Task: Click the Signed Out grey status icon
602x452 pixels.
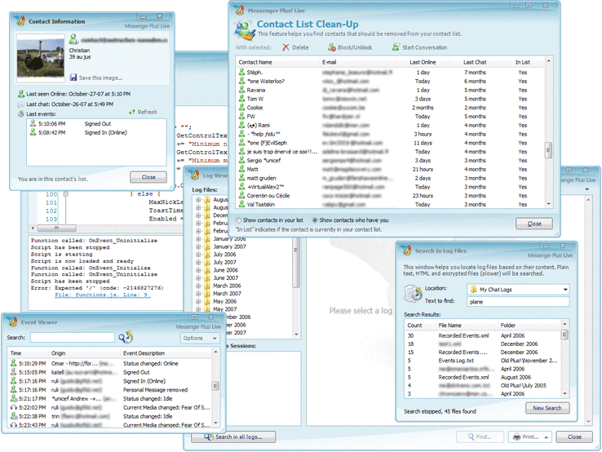Action: coord(33,123)
